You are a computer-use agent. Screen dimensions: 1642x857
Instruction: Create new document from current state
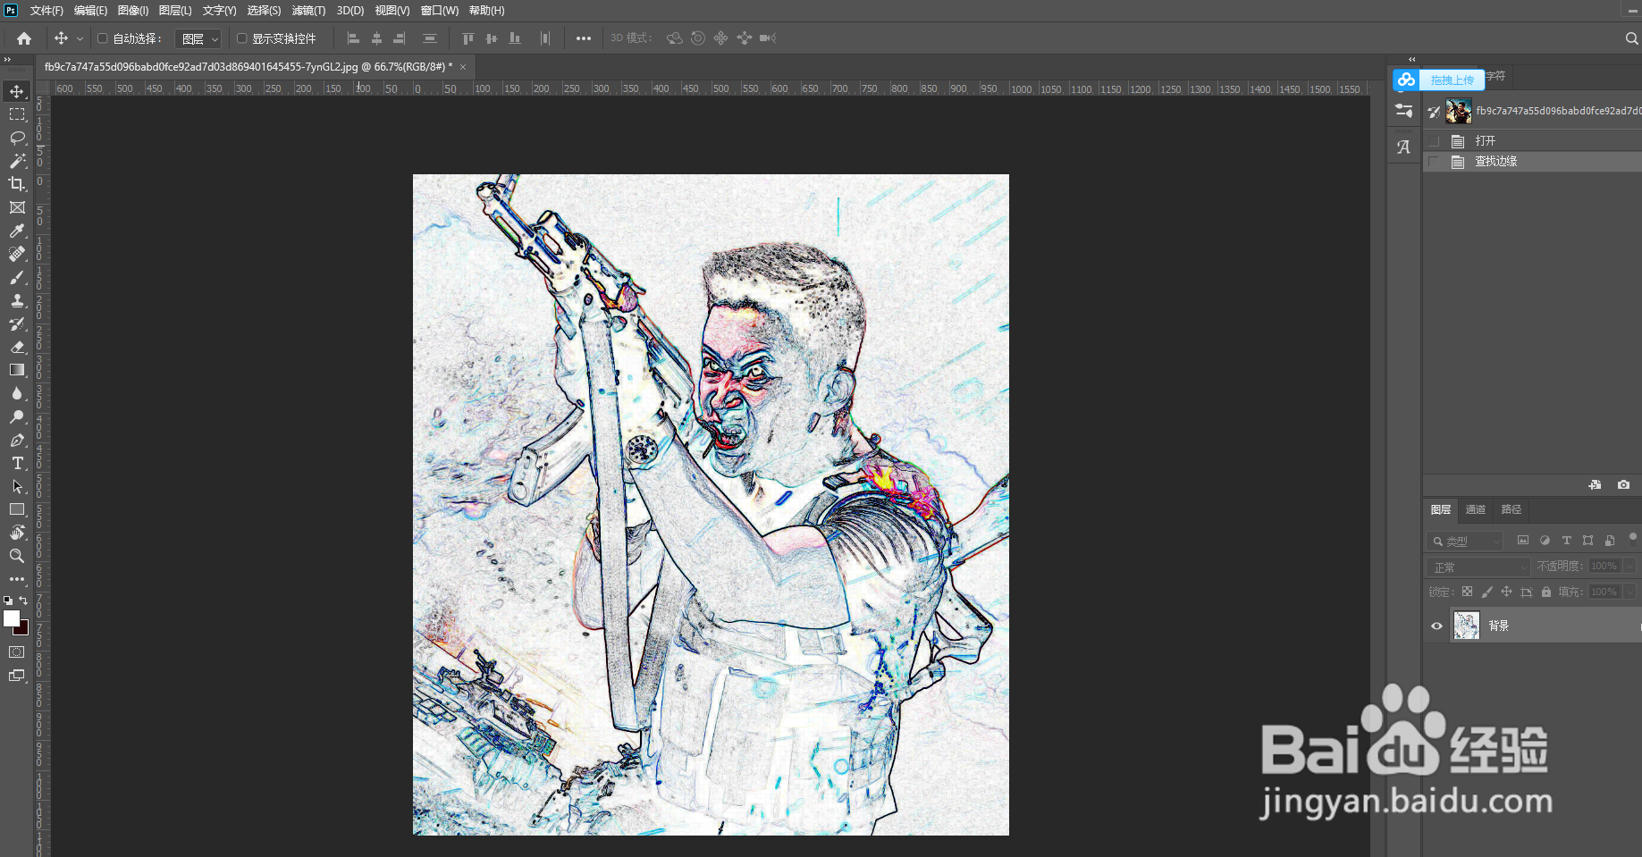point(1595,484)
